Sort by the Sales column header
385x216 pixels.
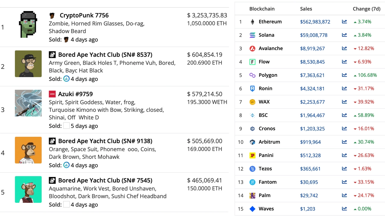(x=306, y=9)
